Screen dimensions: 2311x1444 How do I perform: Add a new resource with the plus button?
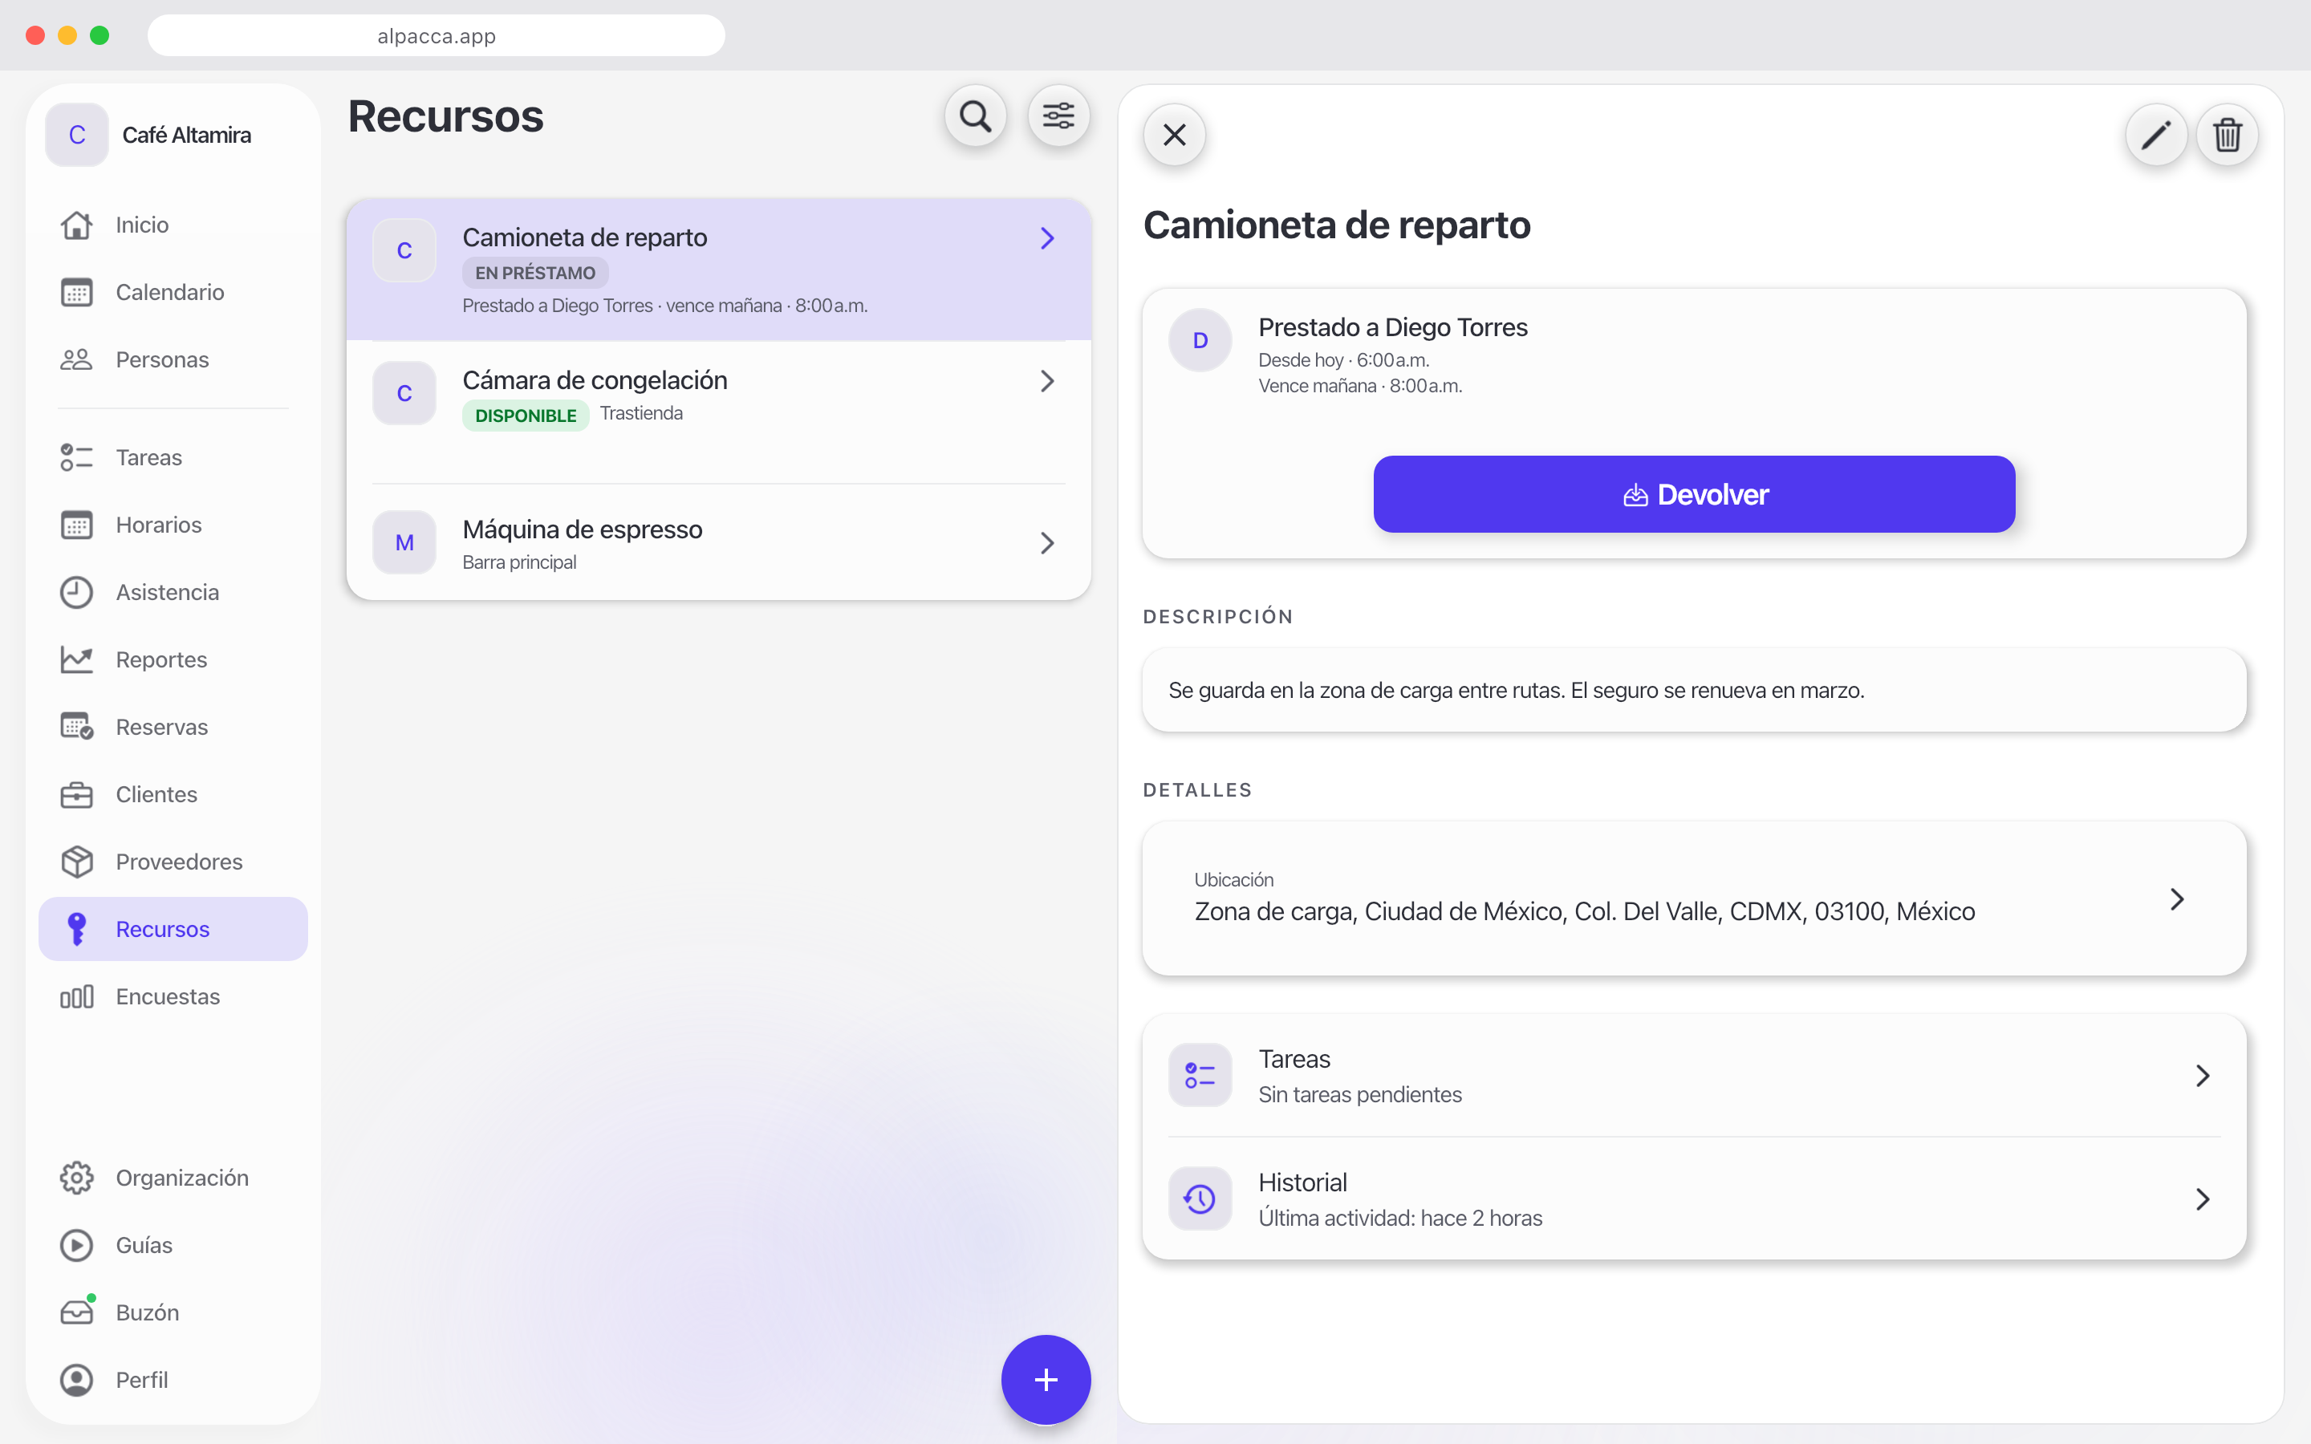pyautogui.click(x=1046, y=1379)
